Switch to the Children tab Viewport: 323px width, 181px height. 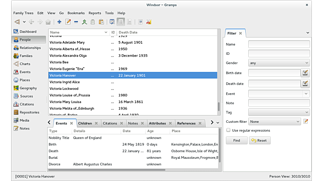pos(85,123)
